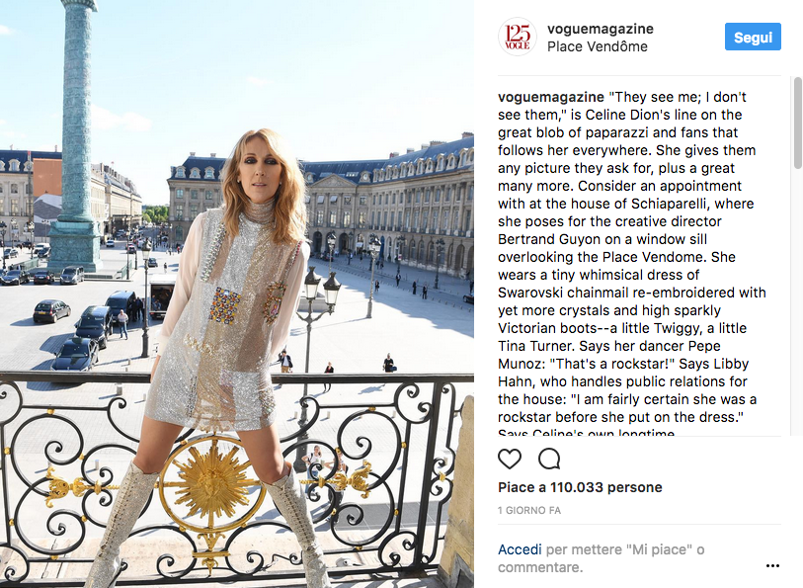Click the scrollbar track below the thumb
Image resolution: width=803 pixels, height=588 pixels.
(x=797, y=302)
